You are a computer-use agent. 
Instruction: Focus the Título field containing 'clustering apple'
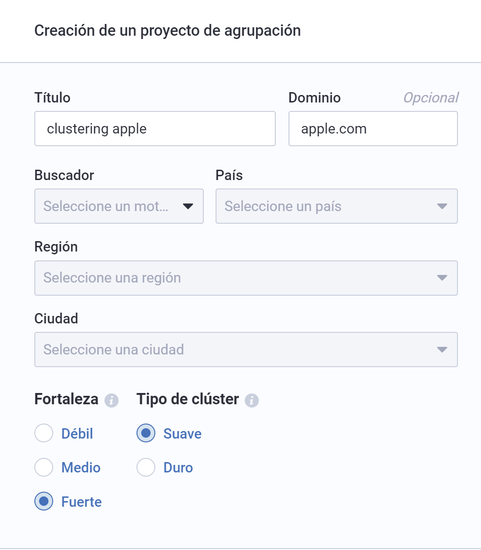coord(155,129)
